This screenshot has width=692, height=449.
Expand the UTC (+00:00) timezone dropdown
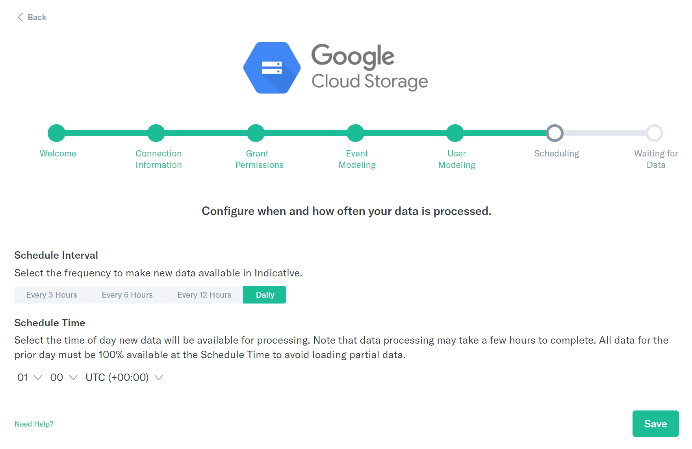[124, 377]
